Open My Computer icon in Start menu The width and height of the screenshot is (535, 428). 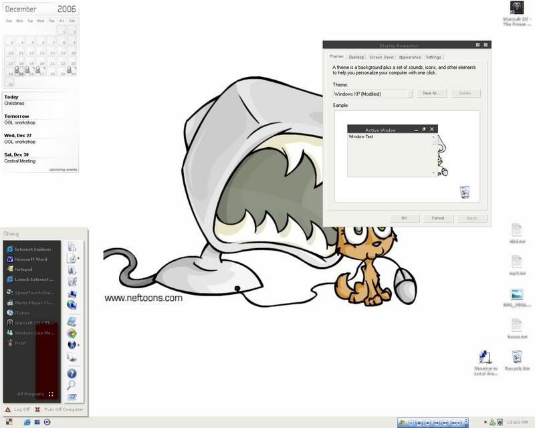point(72,294)
